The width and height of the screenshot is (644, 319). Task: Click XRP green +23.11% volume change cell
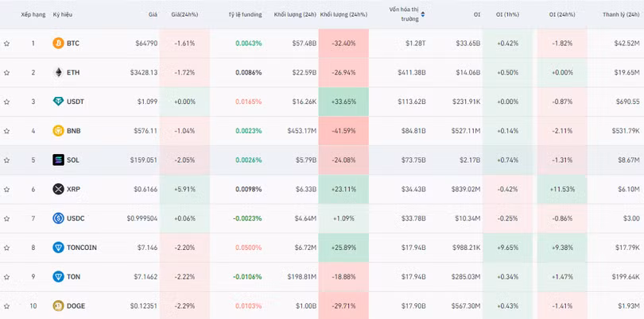coord(343,189)
